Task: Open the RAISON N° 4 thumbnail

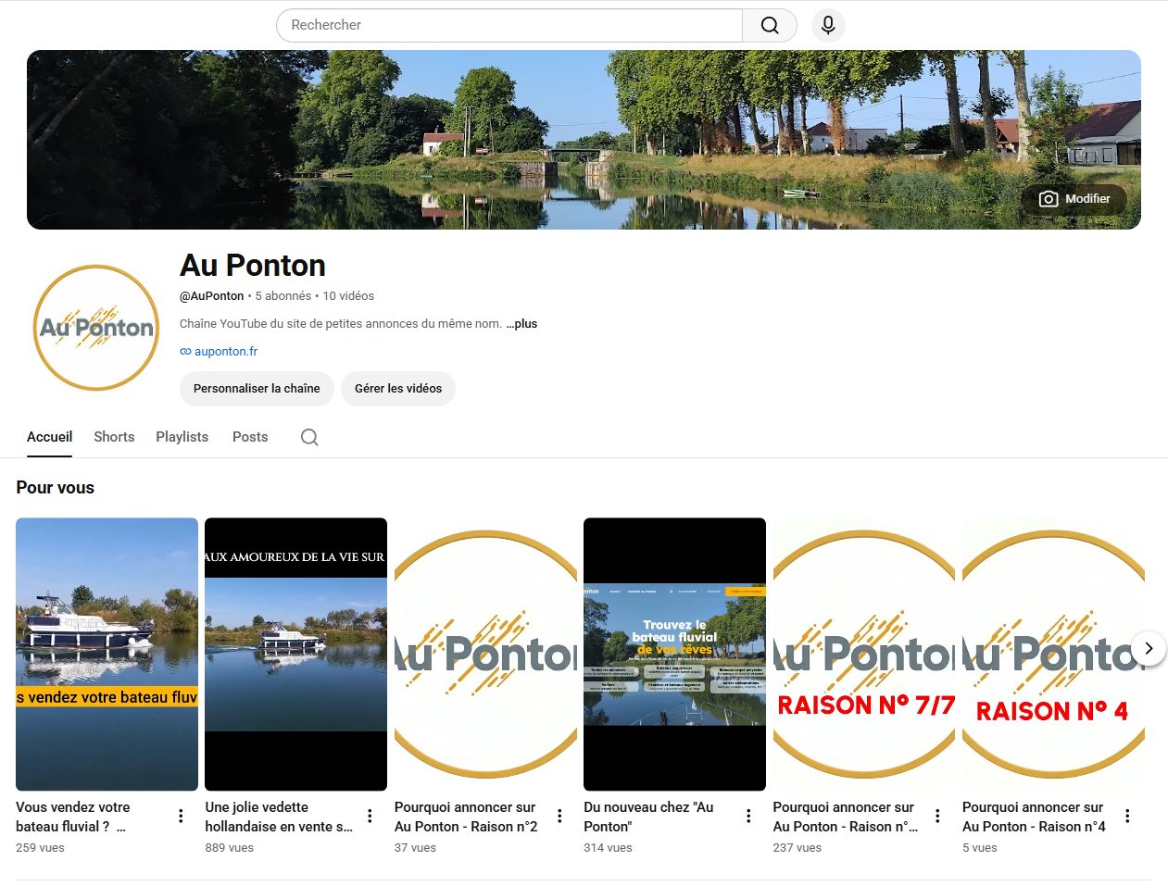Action: (1053, 654)
